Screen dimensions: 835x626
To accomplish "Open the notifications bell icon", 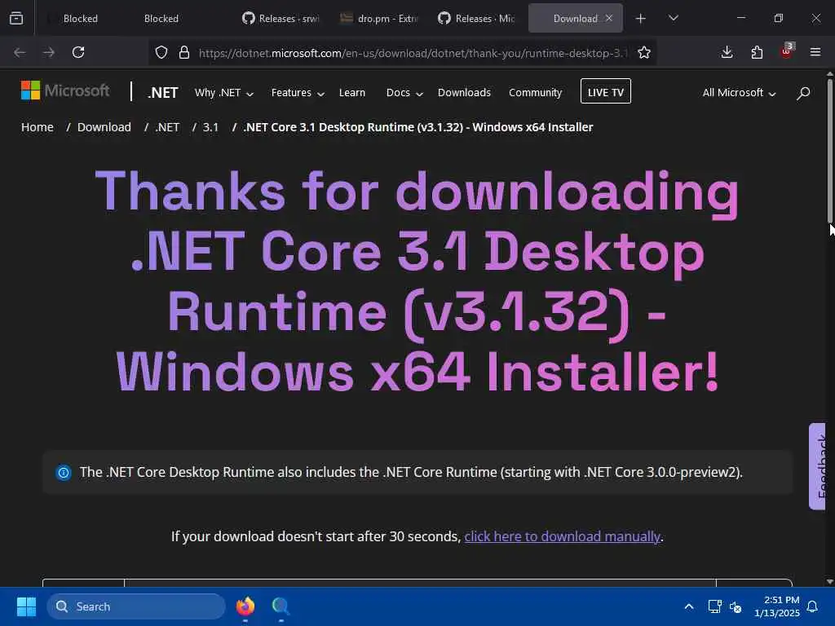I will [813, 606].
